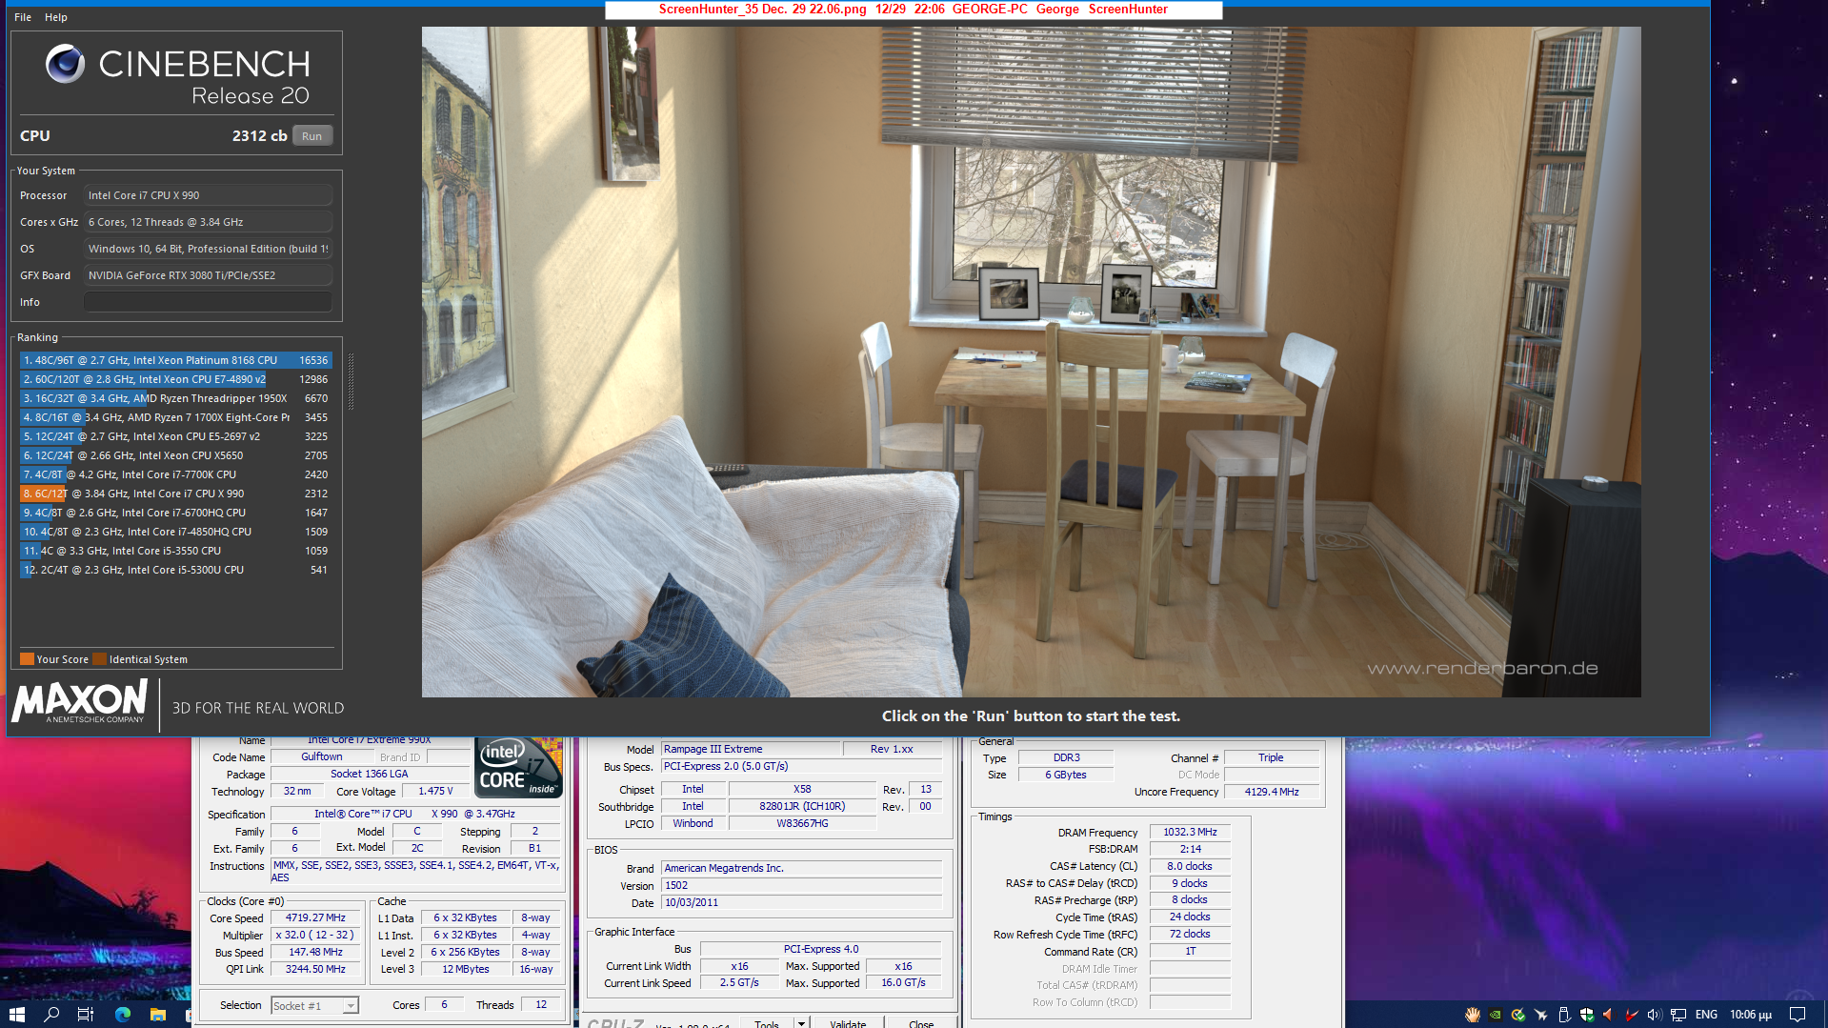Click the Safely Remove Hardware USB tray icon
The width and height of the screenshot is (1828, 1028).
[x=1563, y=1015]
